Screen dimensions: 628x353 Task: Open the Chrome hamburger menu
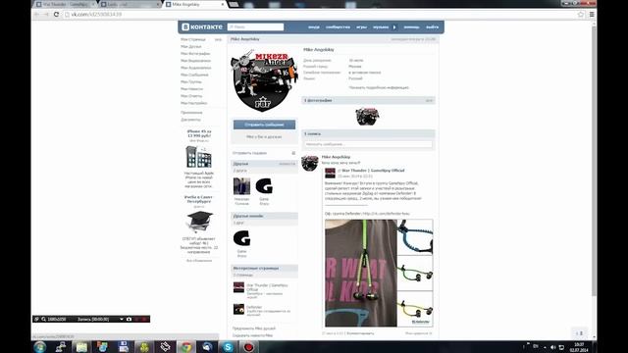tap(592, 15)
